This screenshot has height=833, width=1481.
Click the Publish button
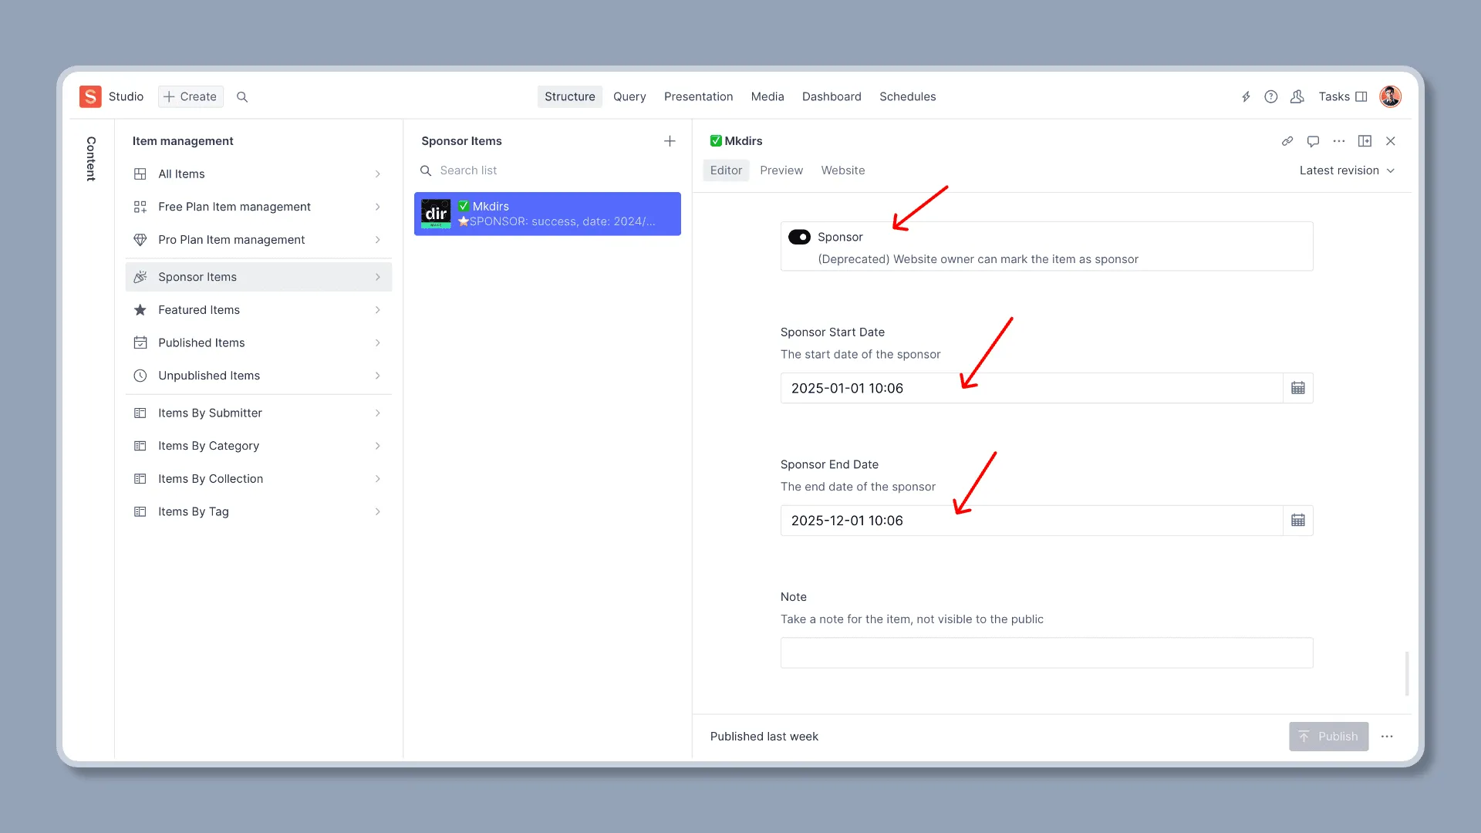[1328, 737]
